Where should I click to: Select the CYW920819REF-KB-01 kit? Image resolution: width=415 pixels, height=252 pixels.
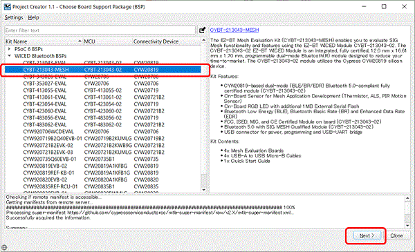point(48,173)
